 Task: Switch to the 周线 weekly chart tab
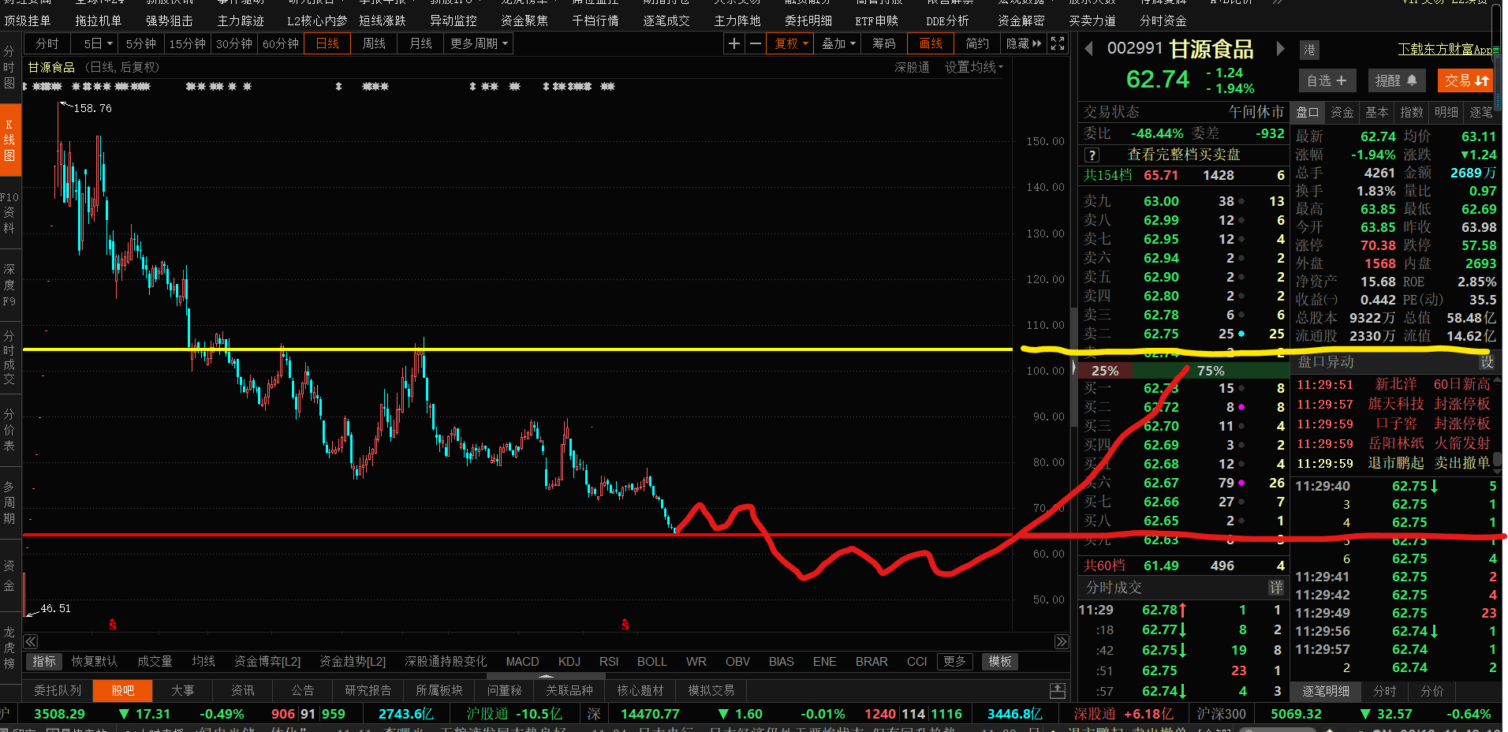coord(374,43)
